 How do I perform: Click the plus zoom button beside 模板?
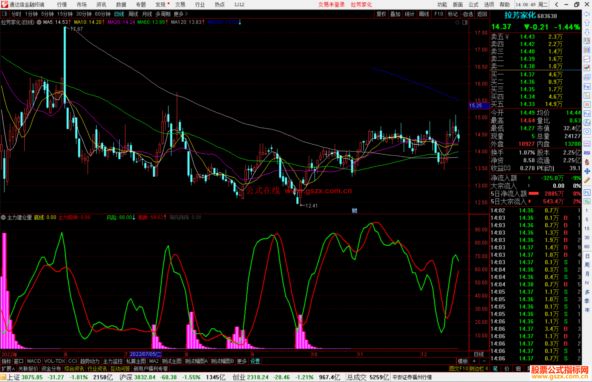474,361
